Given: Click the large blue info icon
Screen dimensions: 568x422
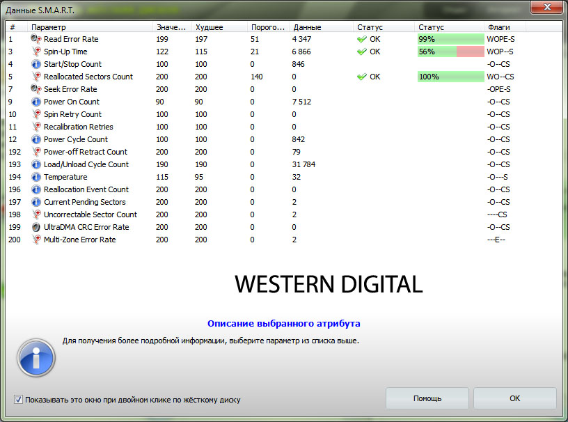Looking at the screenshot, I should coord(36,358).
